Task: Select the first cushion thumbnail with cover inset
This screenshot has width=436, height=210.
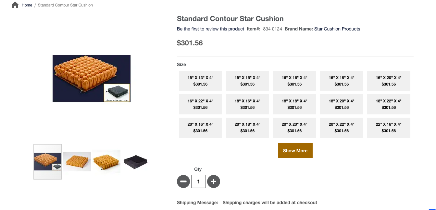Action: (x=48, y=161)
